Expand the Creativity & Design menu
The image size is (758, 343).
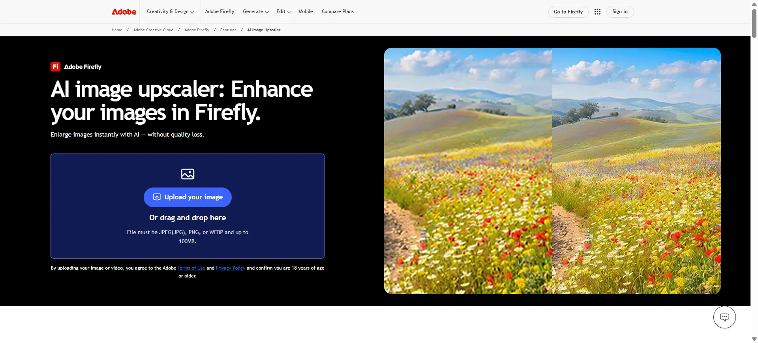coord(170,11)
